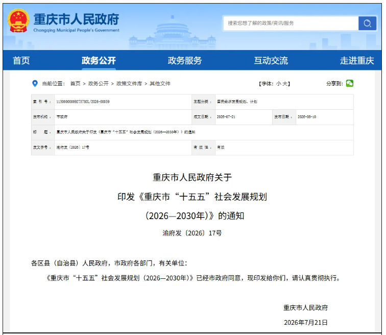Image resolution: width=386 pixels, height=335 pixels.
Task: Click the 重庆市人民政府 site title
Action: pos(76,19)
